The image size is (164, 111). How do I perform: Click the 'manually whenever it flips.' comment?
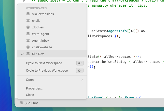coord(119,5)
